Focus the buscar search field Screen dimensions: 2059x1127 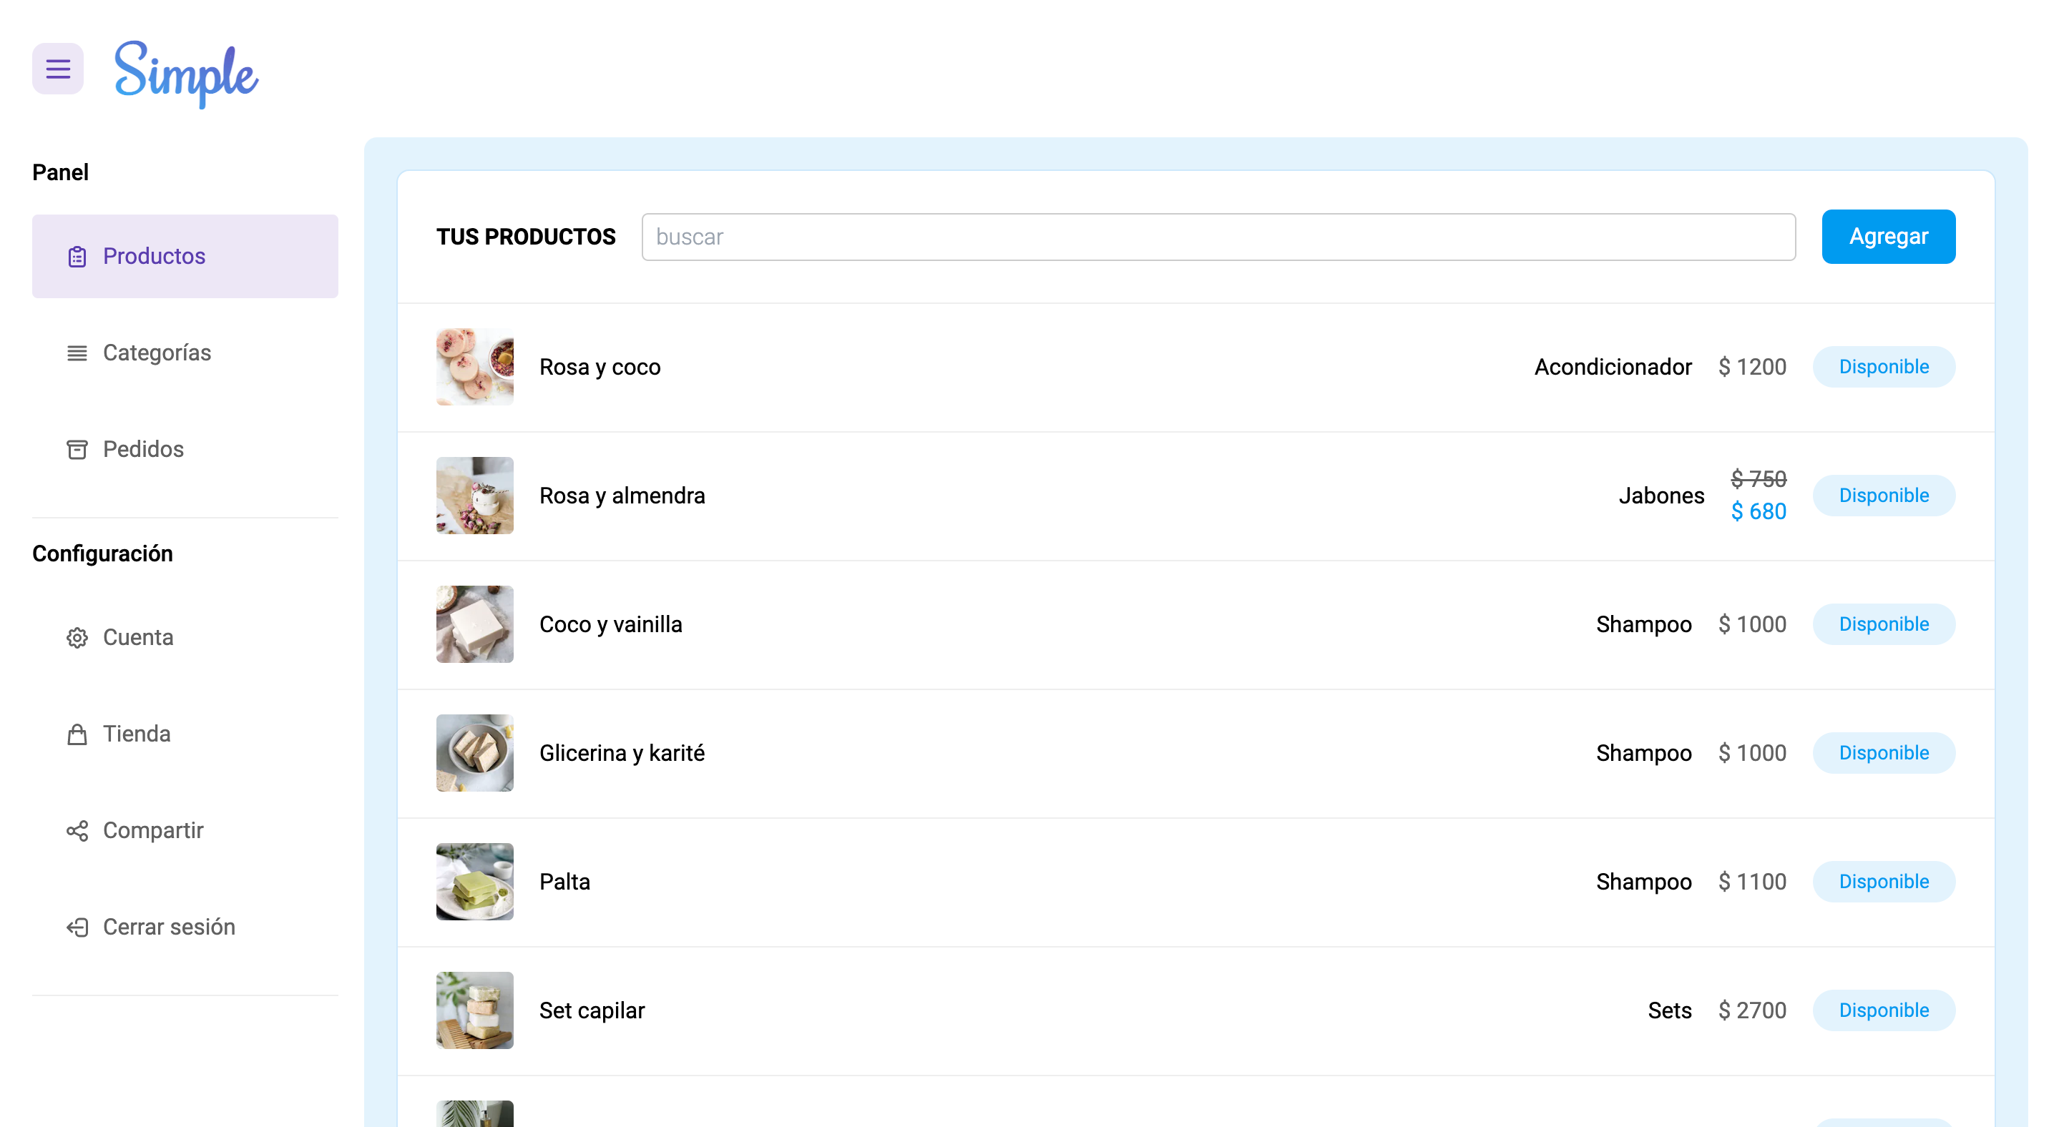pyautogui.click(x=1218, y=237)
